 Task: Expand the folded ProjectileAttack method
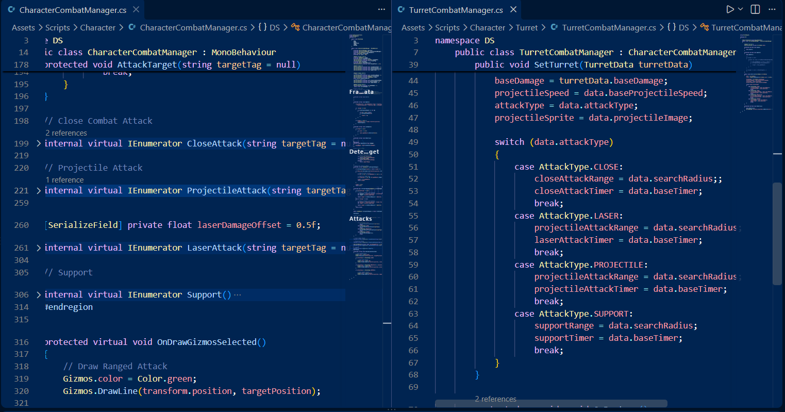click(x=39, y=190)
